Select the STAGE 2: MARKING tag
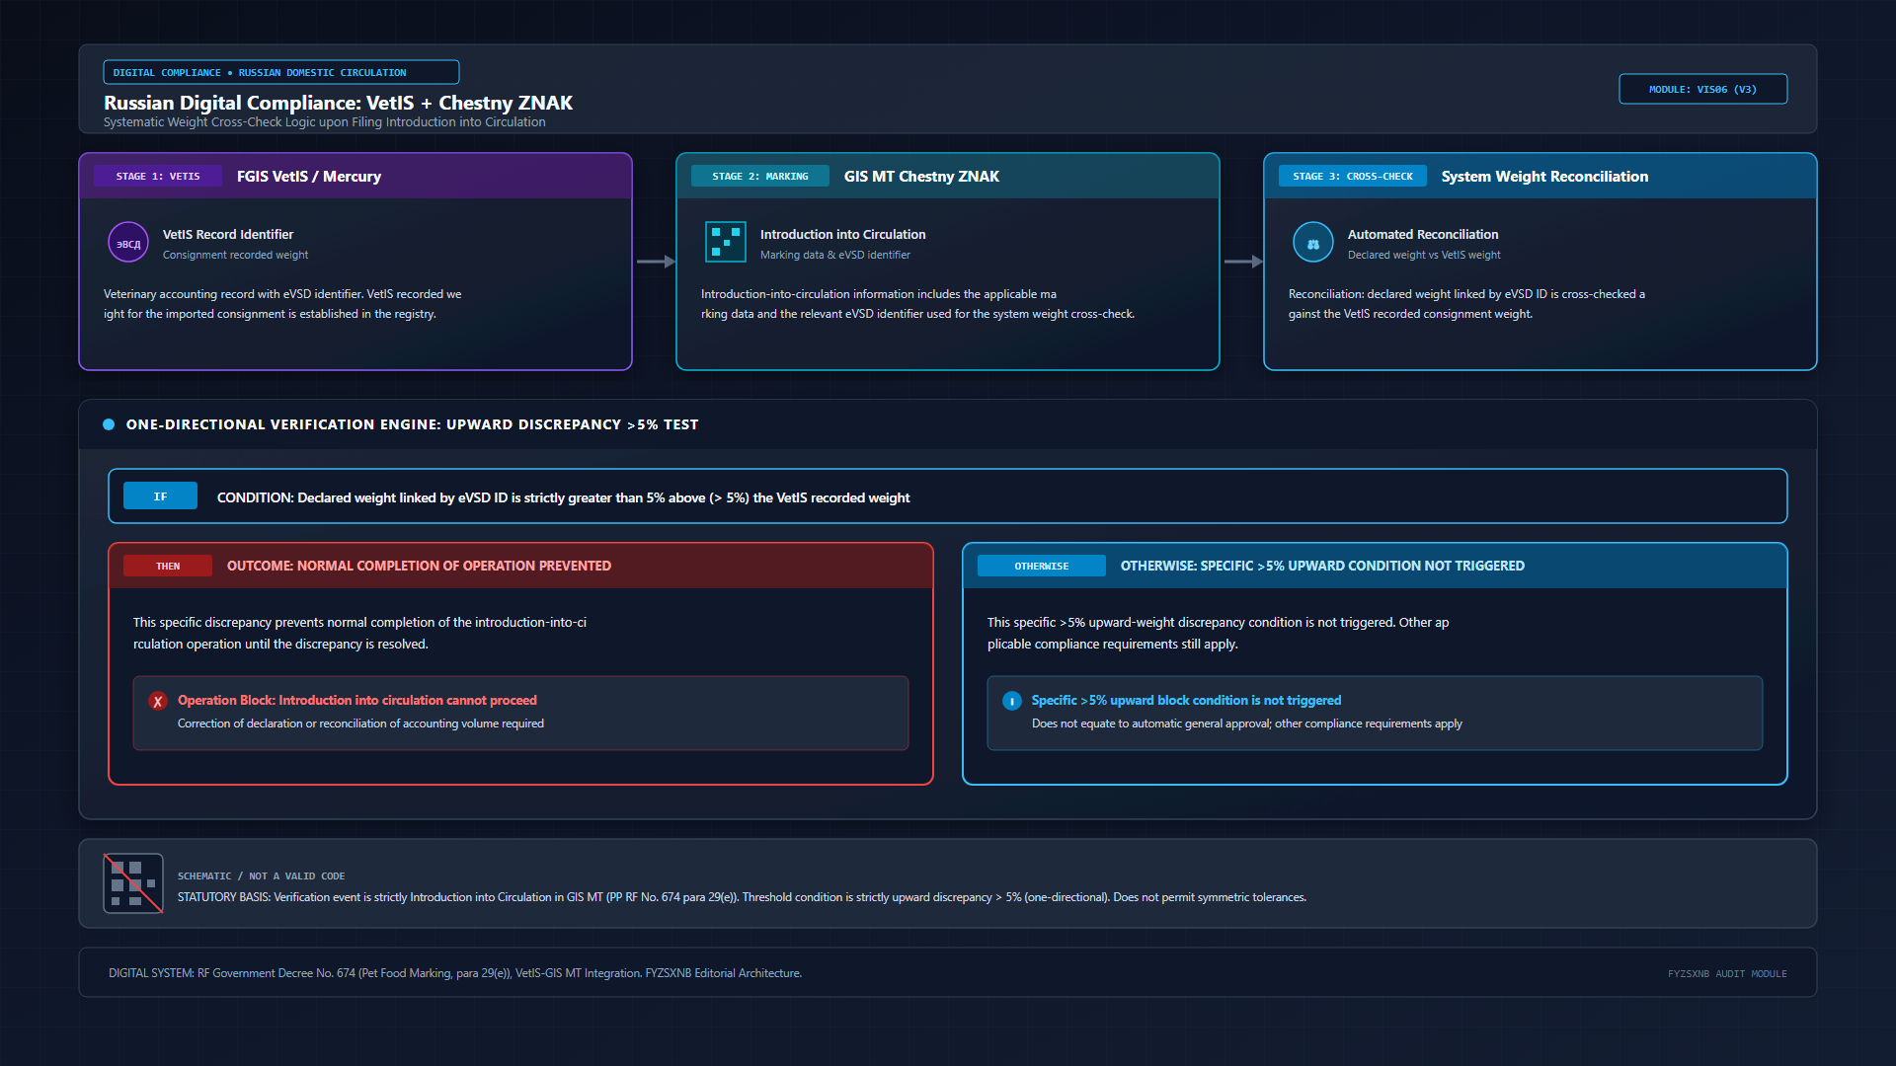This screenshot has width=1896, height=1066. tap(760, 177)
